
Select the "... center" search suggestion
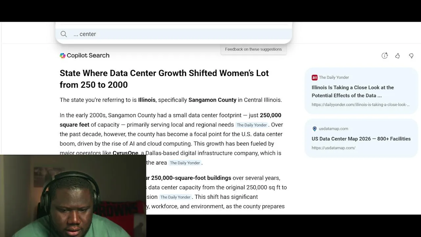pos(174,34)
